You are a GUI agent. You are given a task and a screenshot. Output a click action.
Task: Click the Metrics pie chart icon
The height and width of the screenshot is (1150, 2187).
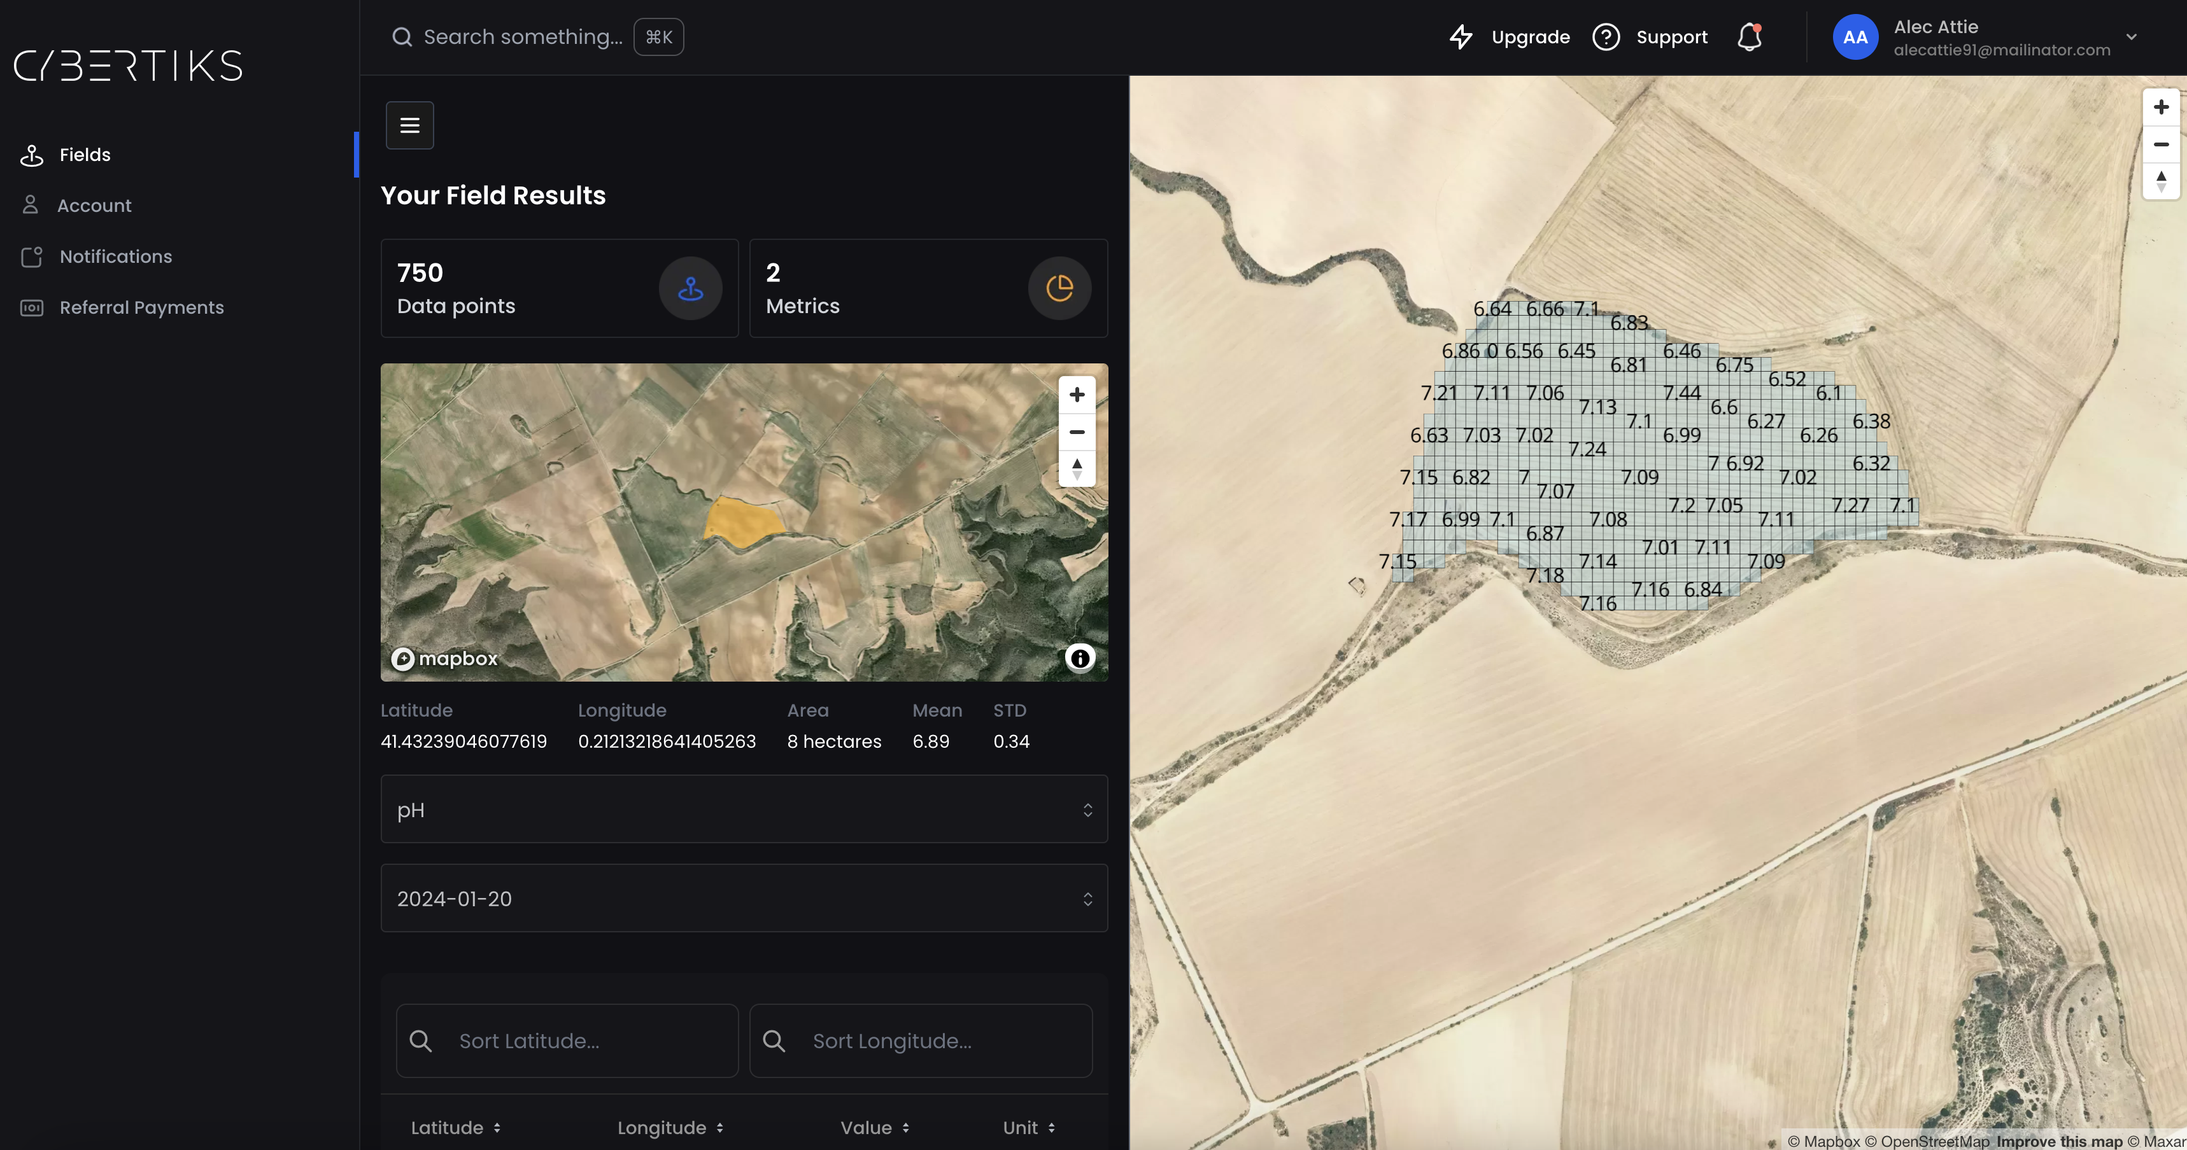[1059, 288]
